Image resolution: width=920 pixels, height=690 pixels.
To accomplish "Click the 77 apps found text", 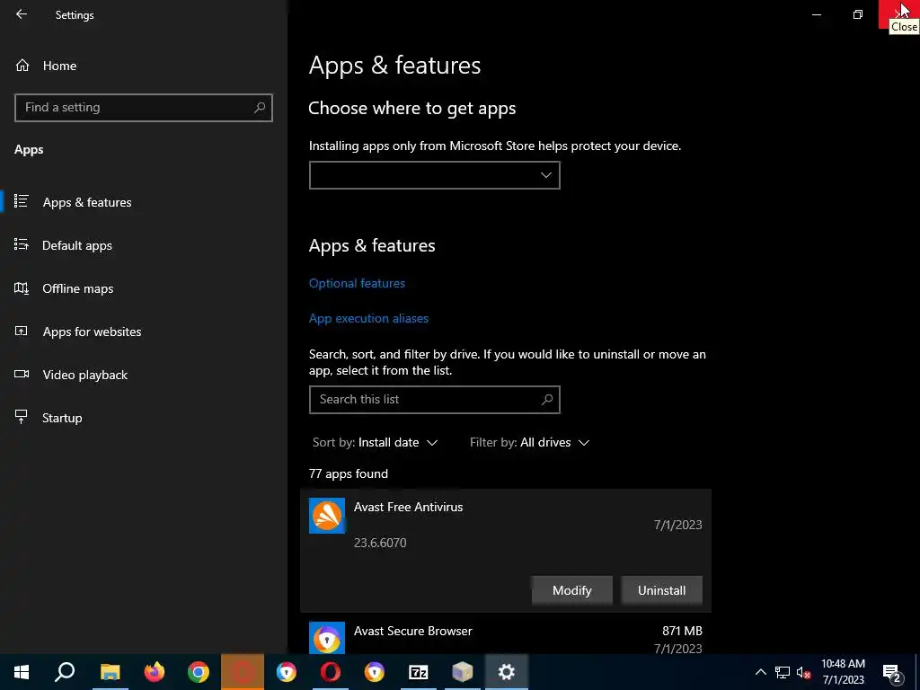I will click(349, 473).
